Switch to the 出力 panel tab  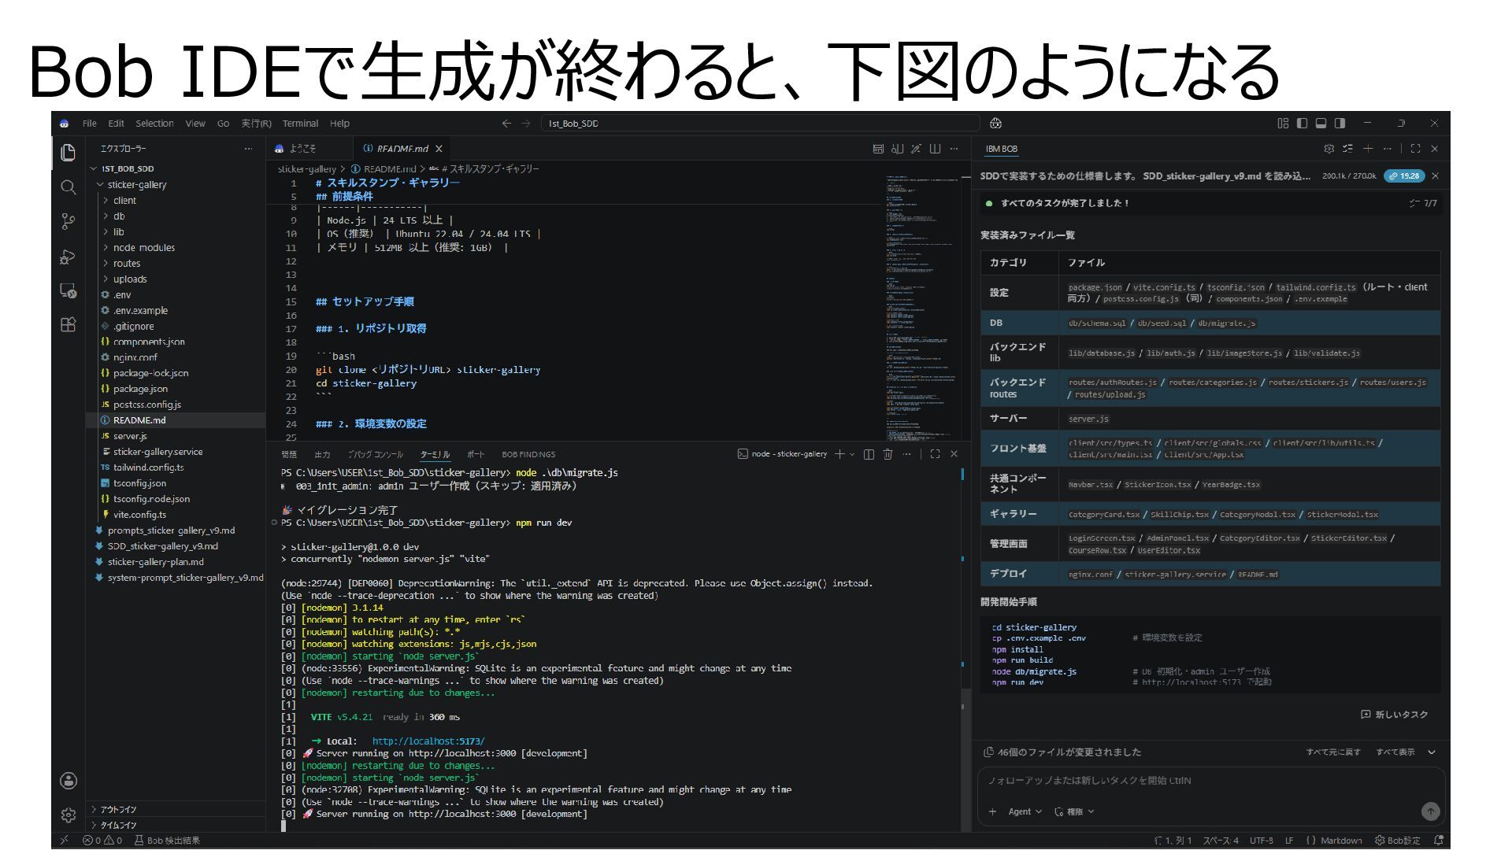[x=322, y=454]
